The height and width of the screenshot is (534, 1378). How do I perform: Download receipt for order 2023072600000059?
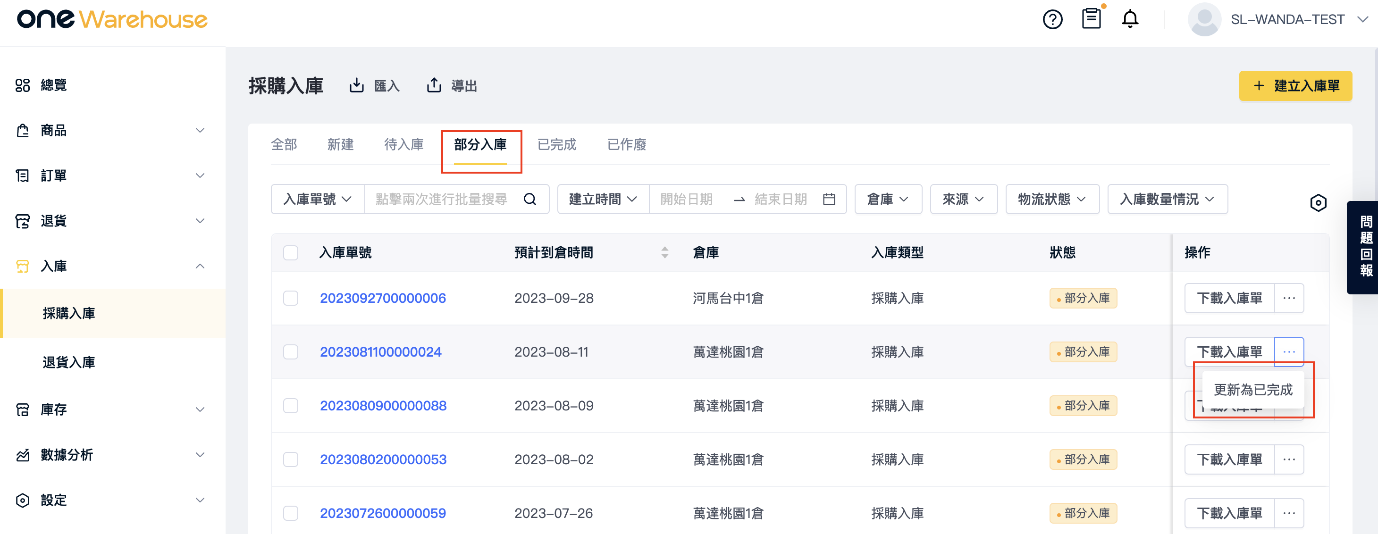tap(1229, 514)
